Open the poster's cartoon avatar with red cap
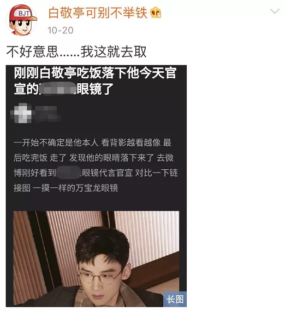Viewport: 285px width, 310px height. tap(22, 20)
